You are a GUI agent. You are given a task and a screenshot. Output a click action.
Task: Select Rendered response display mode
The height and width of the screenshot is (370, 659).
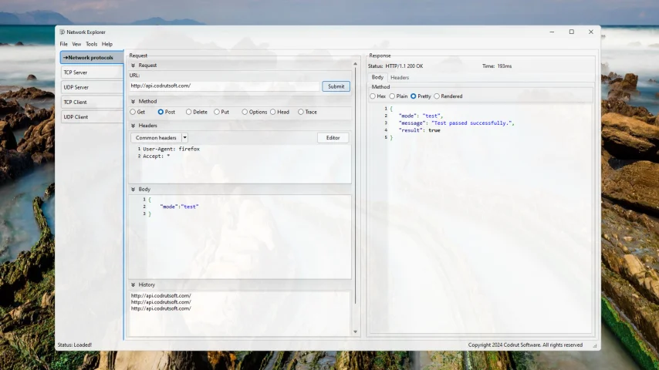coord(437,96)
